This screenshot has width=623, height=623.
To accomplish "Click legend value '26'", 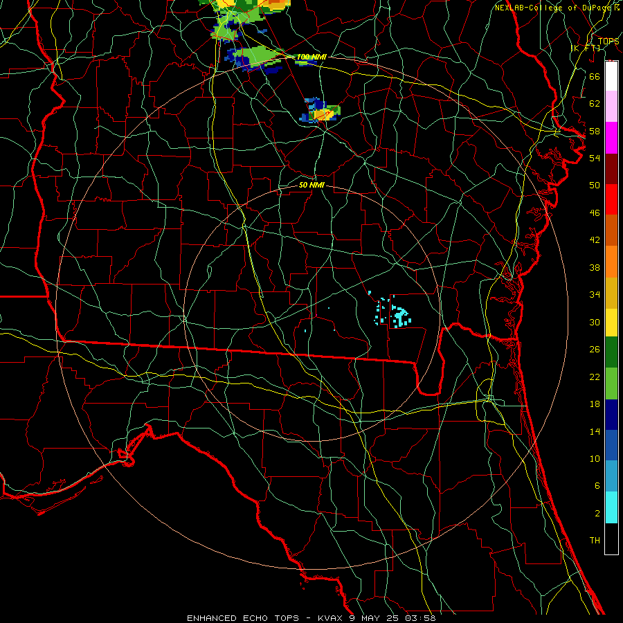I will 595,350.
